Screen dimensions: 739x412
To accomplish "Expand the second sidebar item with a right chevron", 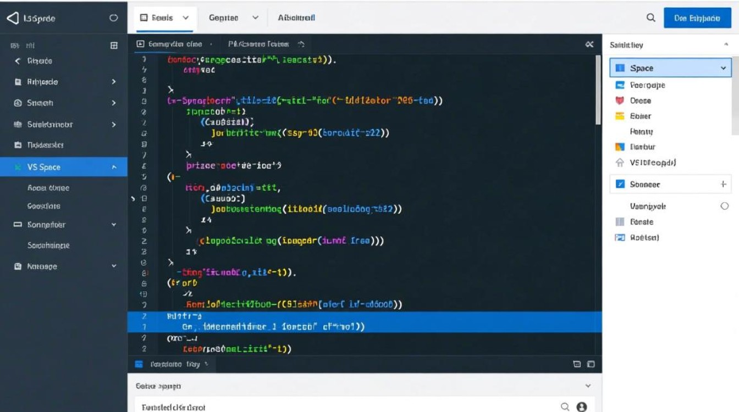I will point(114,82).
